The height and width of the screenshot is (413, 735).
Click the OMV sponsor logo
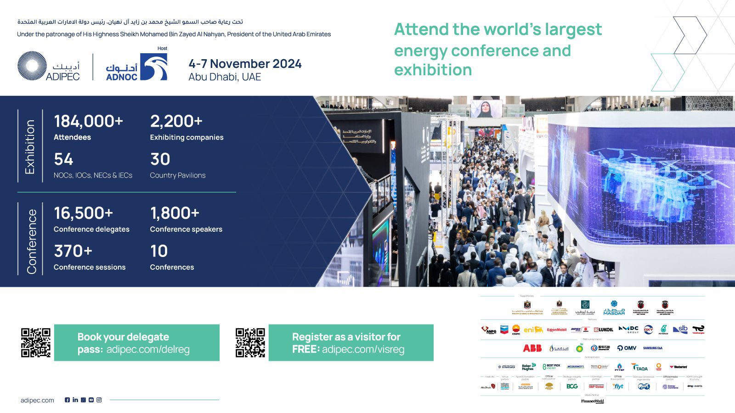coord(627,348)
